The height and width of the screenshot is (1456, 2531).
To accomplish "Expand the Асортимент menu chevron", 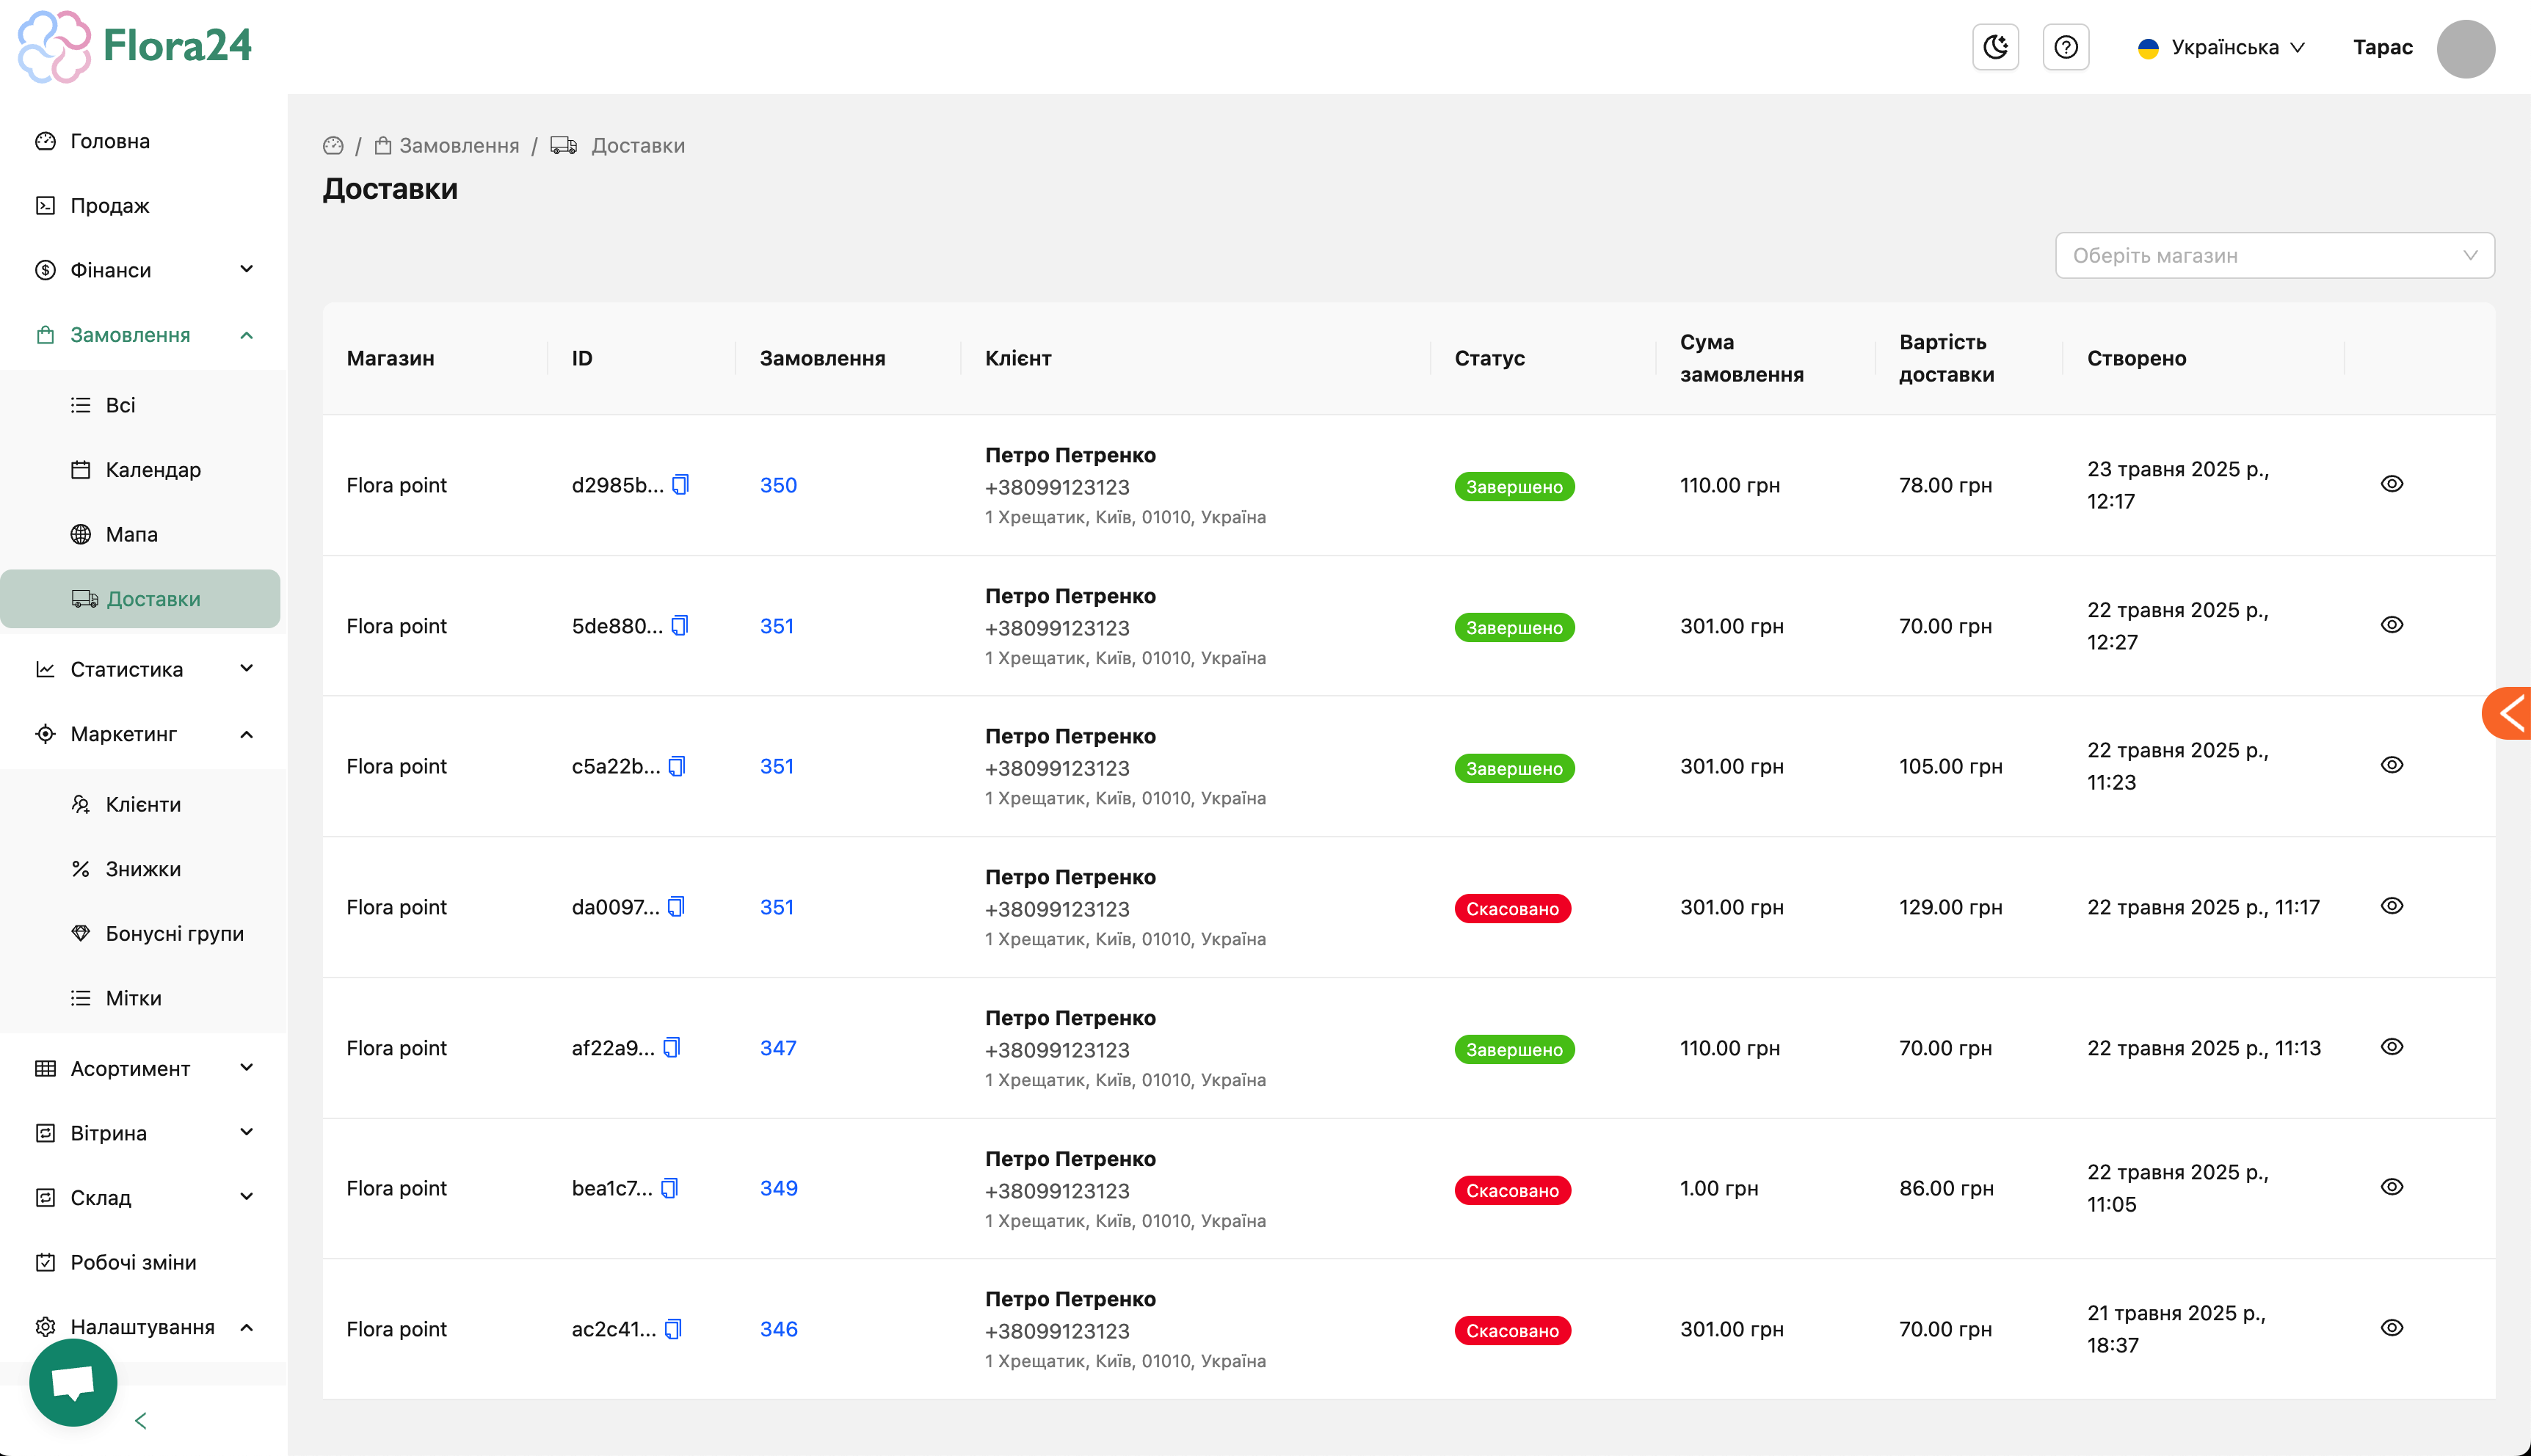I will tap(247, 1068).
